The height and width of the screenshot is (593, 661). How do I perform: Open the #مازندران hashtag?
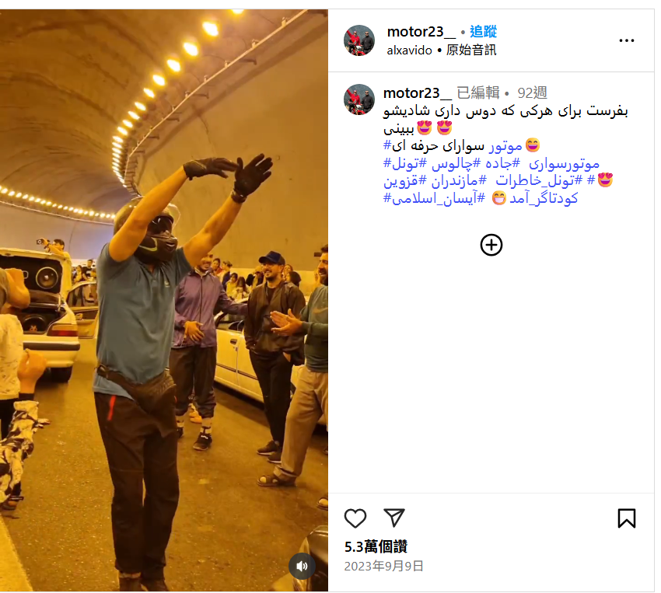tap(459, 180)
